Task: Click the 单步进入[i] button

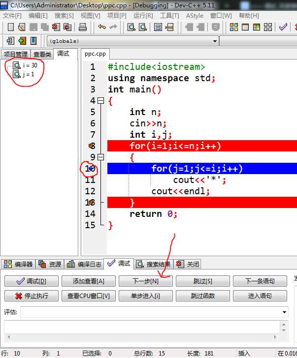Action: 146,296
